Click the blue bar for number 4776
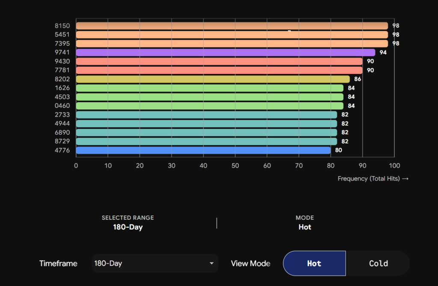 [203, 150]
